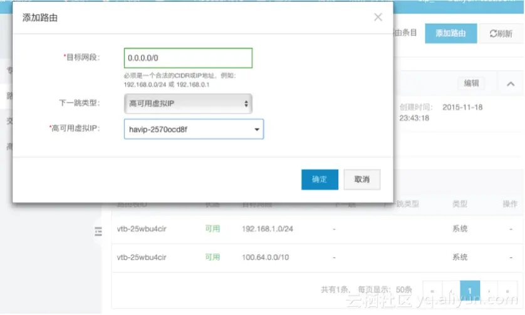Click the sidebar collapse handle icon
Image resolution: width=525 pixels, height=315 pixels.
point(98,231)
